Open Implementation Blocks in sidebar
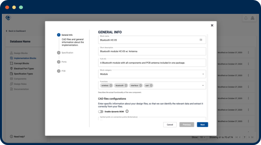 pyautogui.click(x=23, y=58)
